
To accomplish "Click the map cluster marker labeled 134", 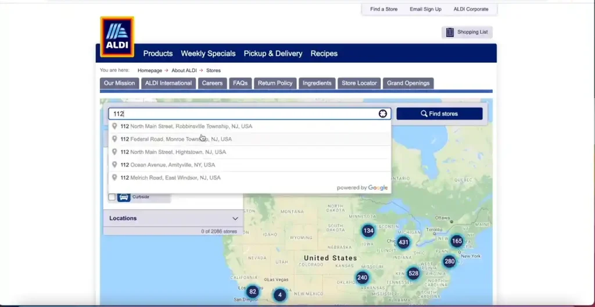I will pos(368,231).
